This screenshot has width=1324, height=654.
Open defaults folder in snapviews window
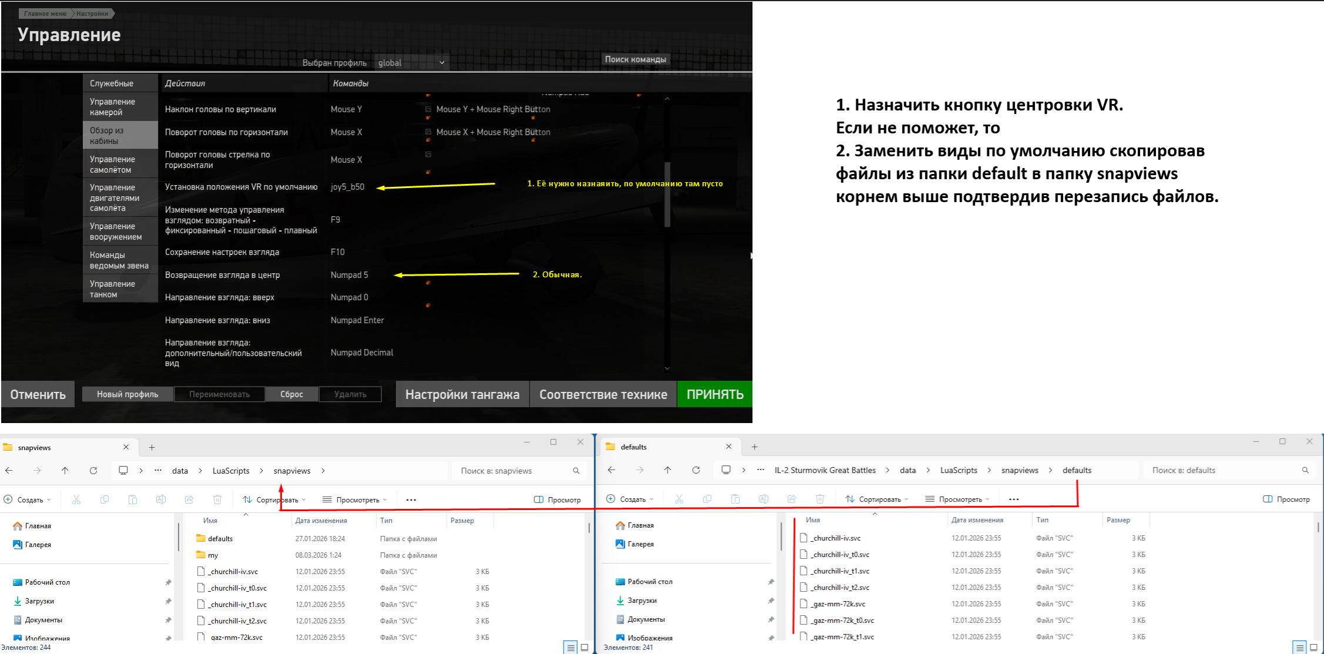point(220,539)
